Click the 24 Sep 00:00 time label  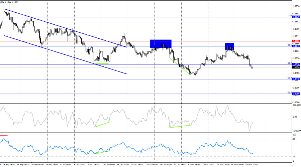coord(37,165)
